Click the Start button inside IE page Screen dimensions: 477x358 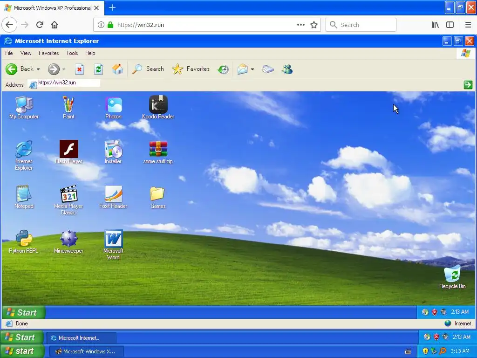point(23,312)
